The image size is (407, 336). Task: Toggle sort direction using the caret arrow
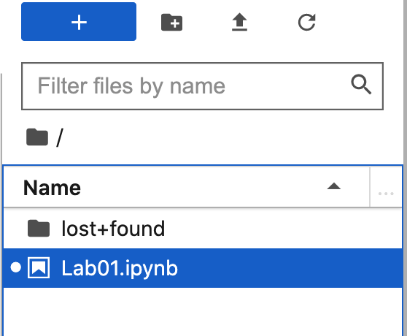(x=334, y=186)
